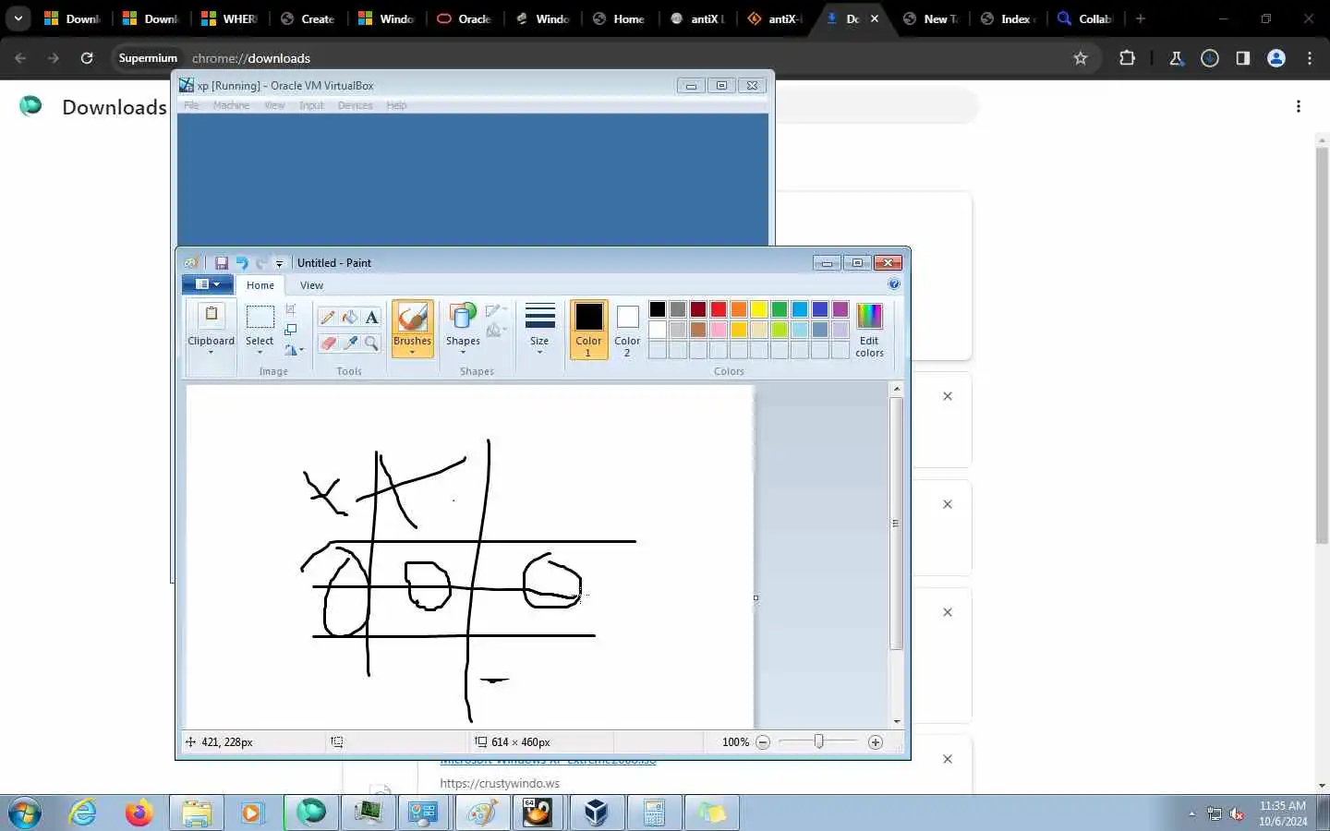1330x831 pixels.
Task: Click the Crop icon in Image group
Action: [291, 309]
